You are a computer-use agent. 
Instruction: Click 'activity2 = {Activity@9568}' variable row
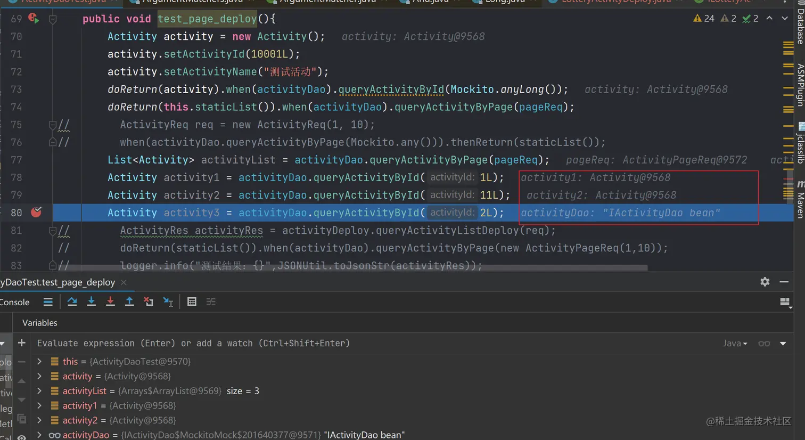119,420
